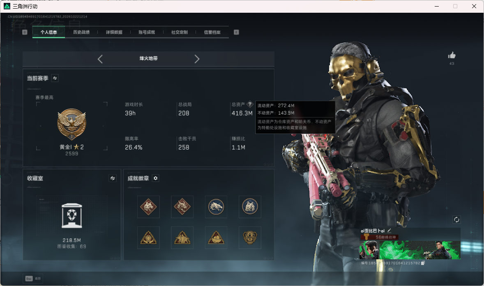The width and height of the screenshot is (484, 286).
Task: Open total assets question mark help
Action: pos(250,104)
